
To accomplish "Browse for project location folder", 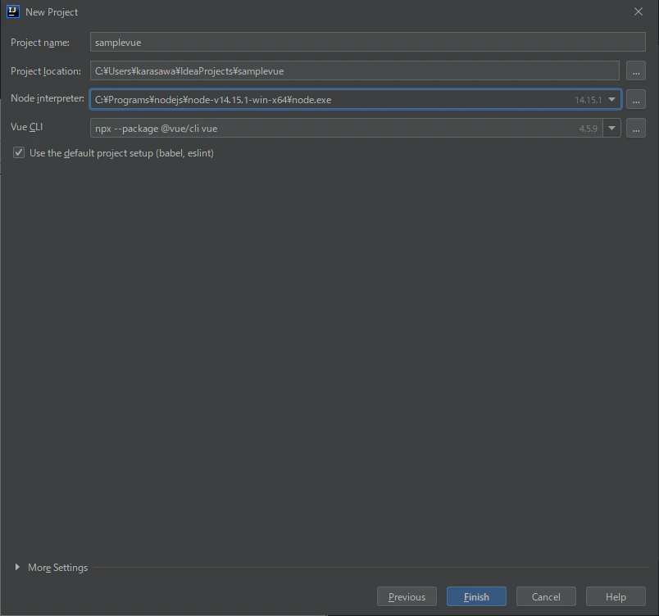I will (636, 70).
